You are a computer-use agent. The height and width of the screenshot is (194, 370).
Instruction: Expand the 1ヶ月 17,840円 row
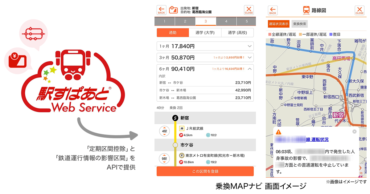point(205,46)
